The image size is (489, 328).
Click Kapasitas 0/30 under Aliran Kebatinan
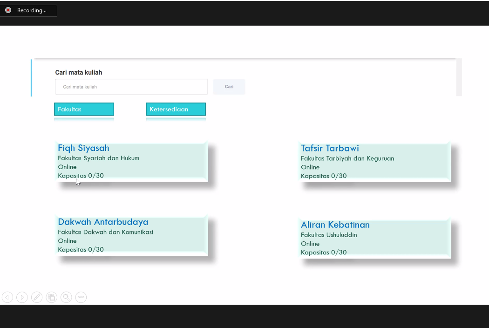coord(324,253)
